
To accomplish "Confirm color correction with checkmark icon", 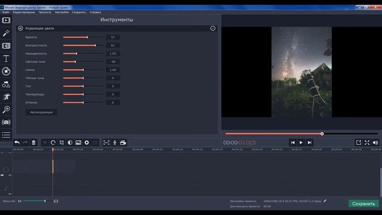I will pyautogui.click(x=212, y=28).
